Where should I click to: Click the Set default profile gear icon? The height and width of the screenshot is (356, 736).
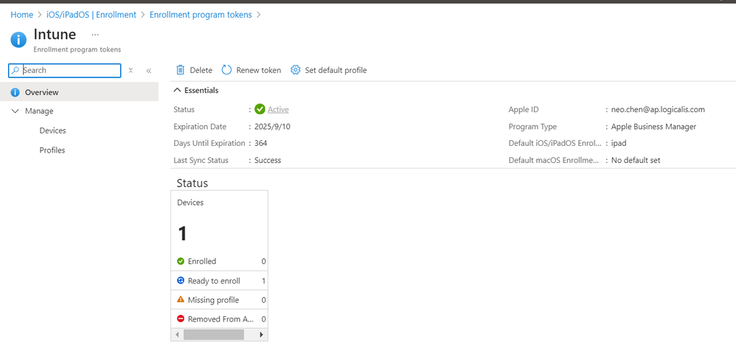coord(296,70)
